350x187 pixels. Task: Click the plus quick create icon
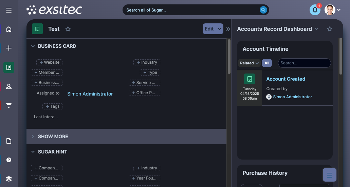click(9, 48)
